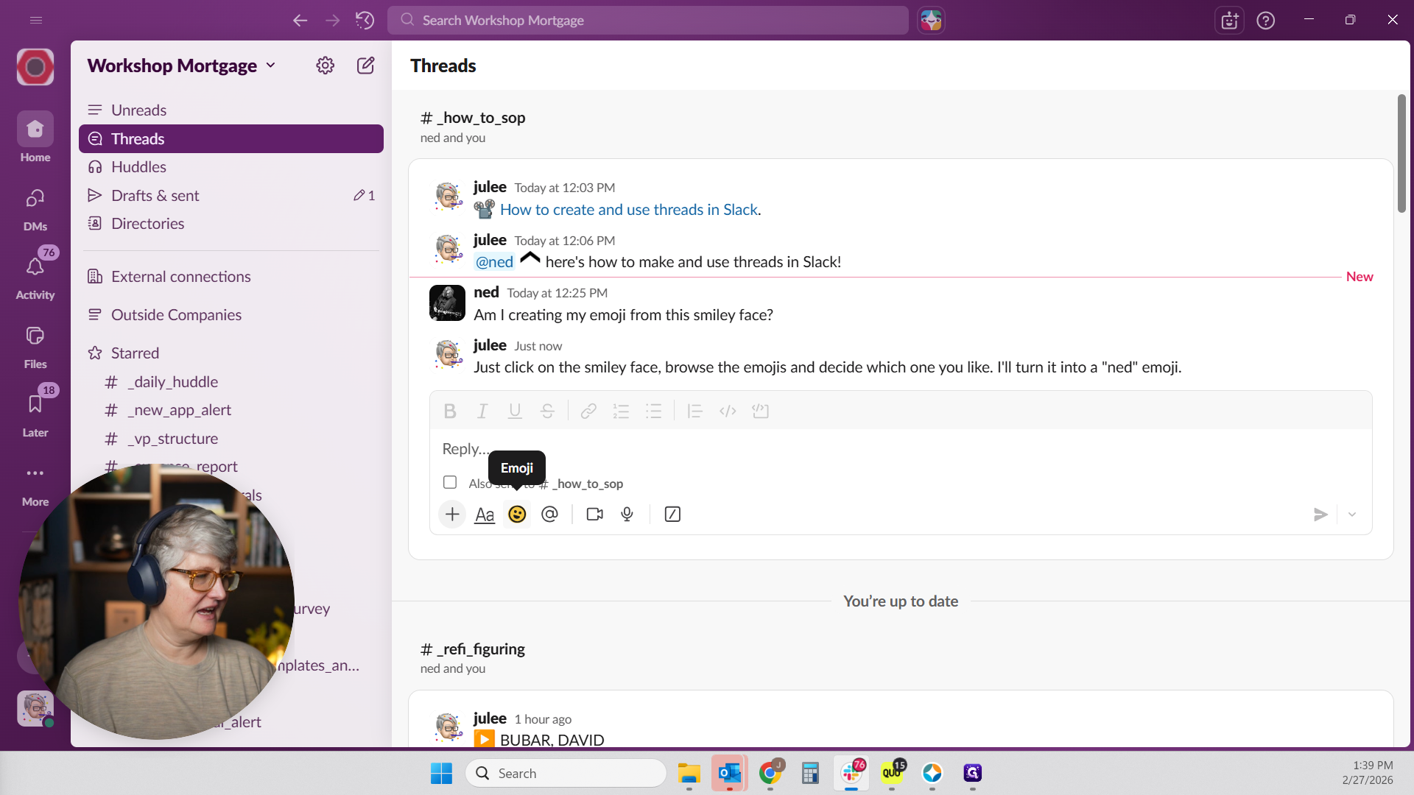
Task: Open the slash shortcuts icon
Action: [x=672, y=515]
